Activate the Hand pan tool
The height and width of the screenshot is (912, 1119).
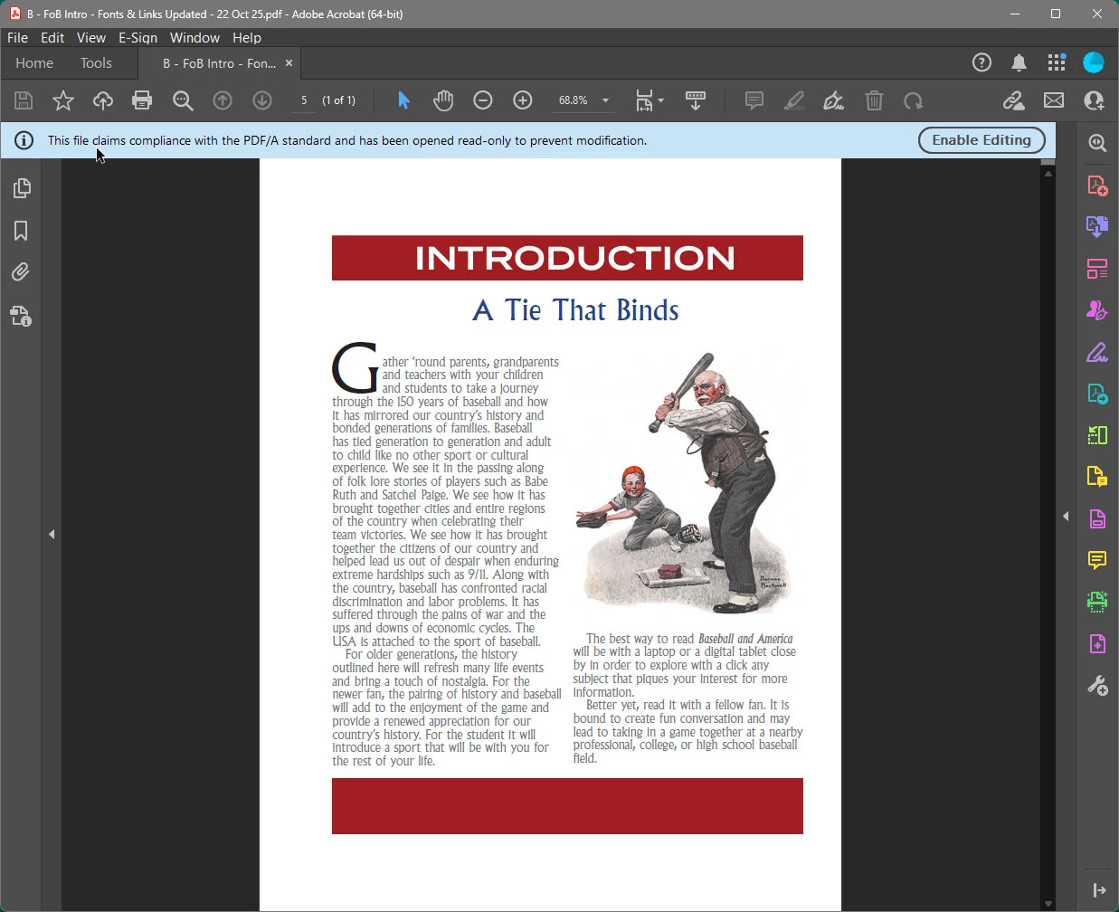point(442,100)
